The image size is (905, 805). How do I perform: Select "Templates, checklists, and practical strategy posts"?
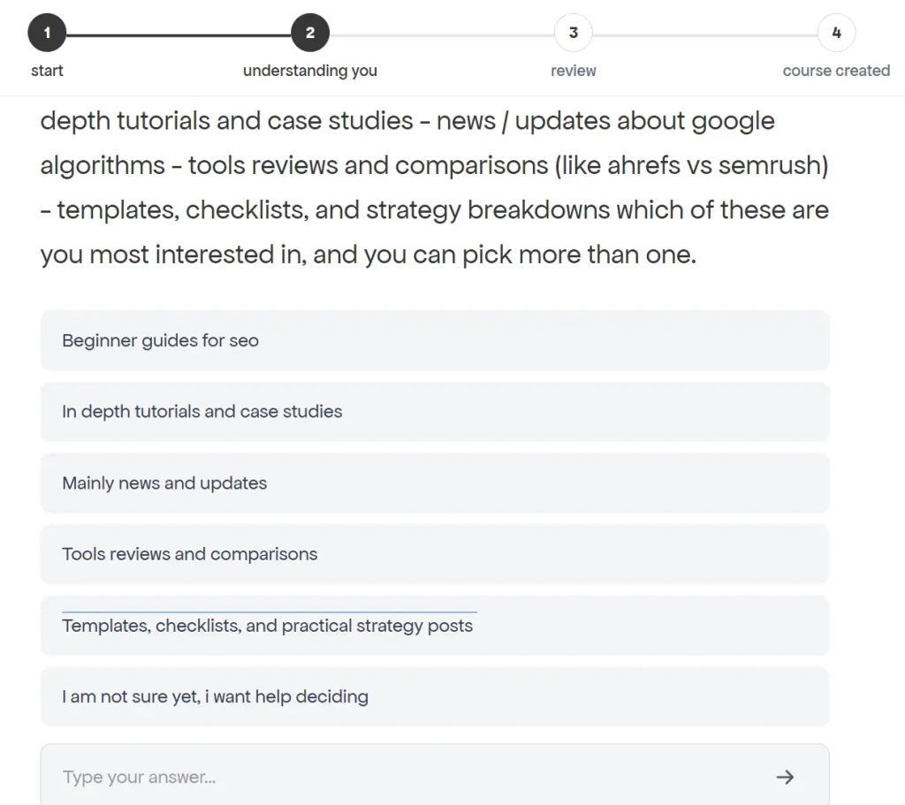[434, 626]
